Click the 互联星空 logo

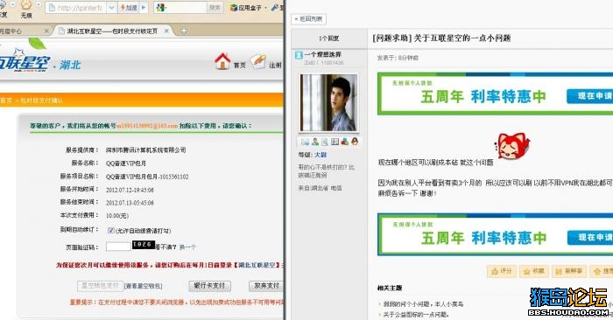25,62
